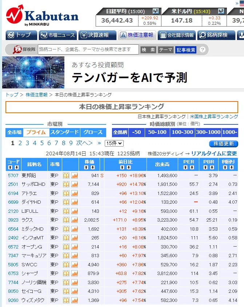
Task: Open the chart icon for セイコーG row
Action: [x=75, y=291]
